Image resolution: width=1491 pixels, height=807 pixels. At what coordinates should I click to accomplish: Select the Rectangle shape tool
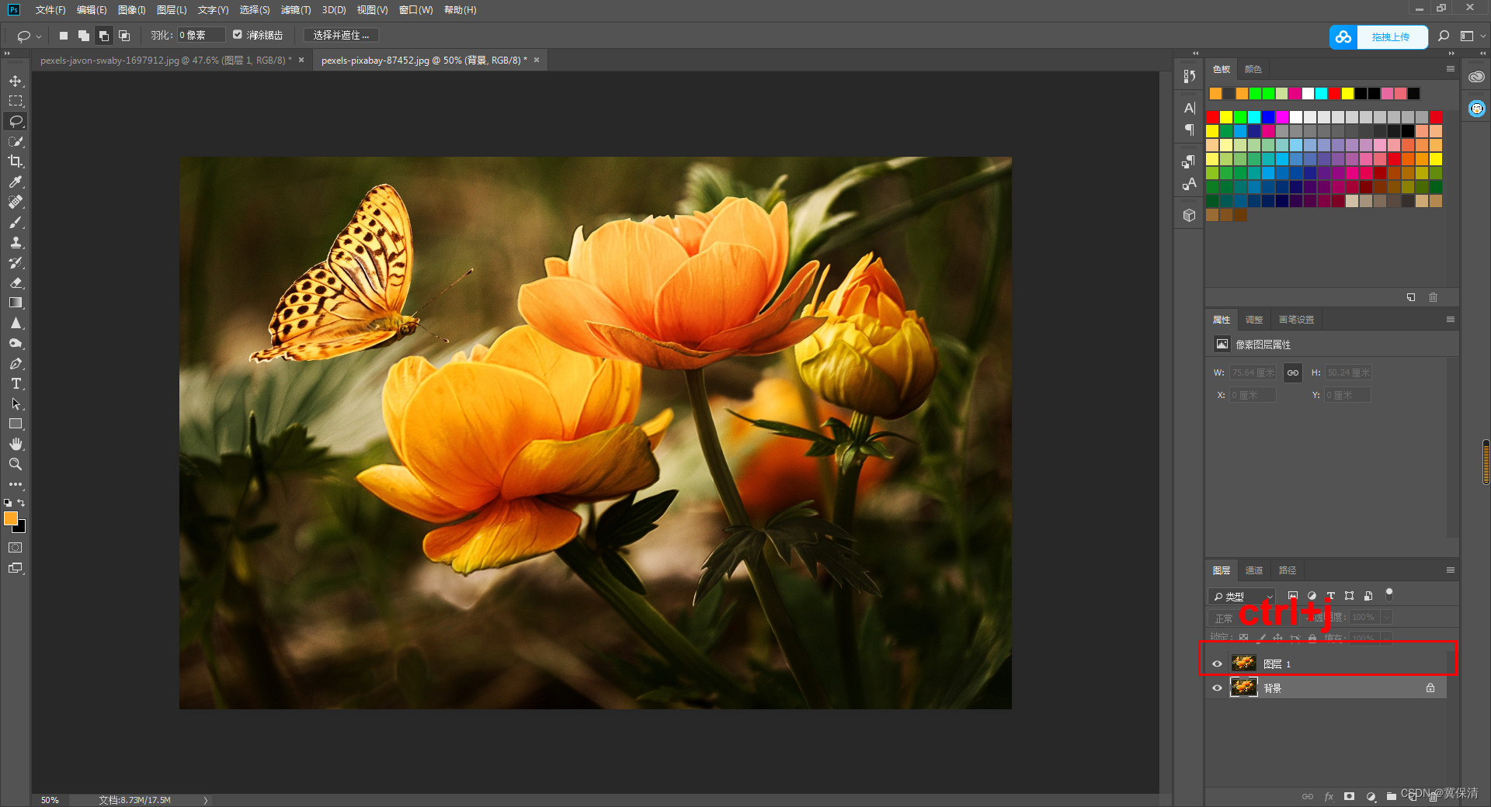coord(16,424)
